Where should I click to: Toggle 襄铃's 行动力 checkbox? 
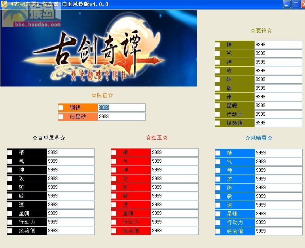pyautogui.click(x=218, y=114)
